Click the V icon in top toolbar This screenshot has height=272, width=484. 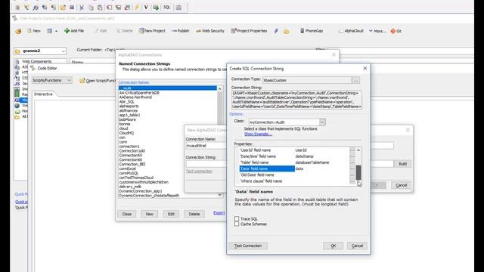click(x=146, y=8)
